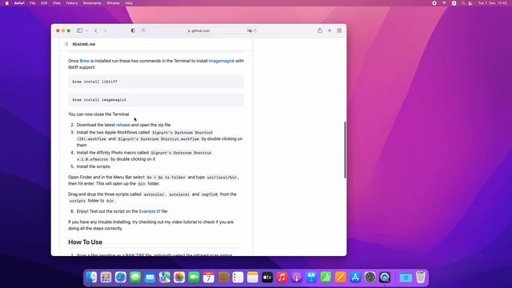Open the README table of contents icon
This screenshot has height=288, width=512.
pos(66,44)
